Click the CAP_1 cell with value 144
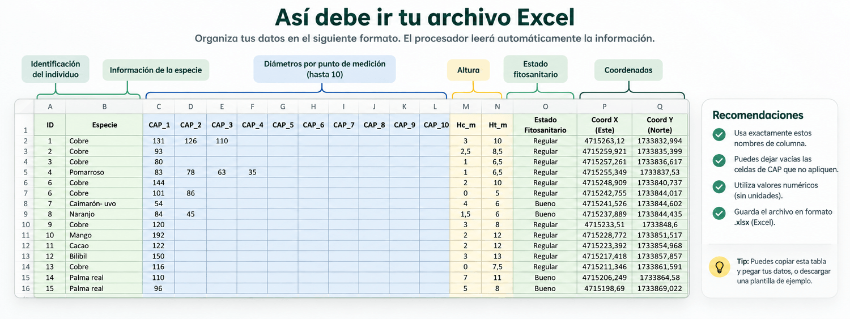The width and height of the screenshot is (850, 319). click(159, 182)
